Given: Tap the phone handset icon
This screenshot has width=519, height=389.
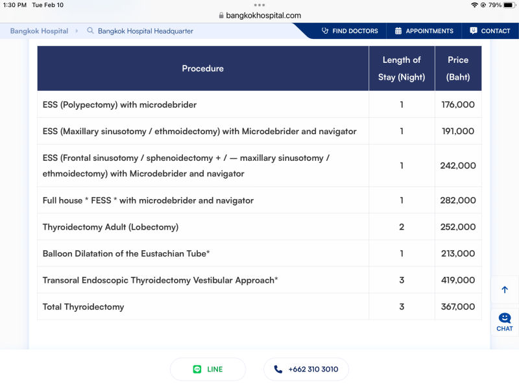Looking at the screenshot, I should (x=278, y=370).
